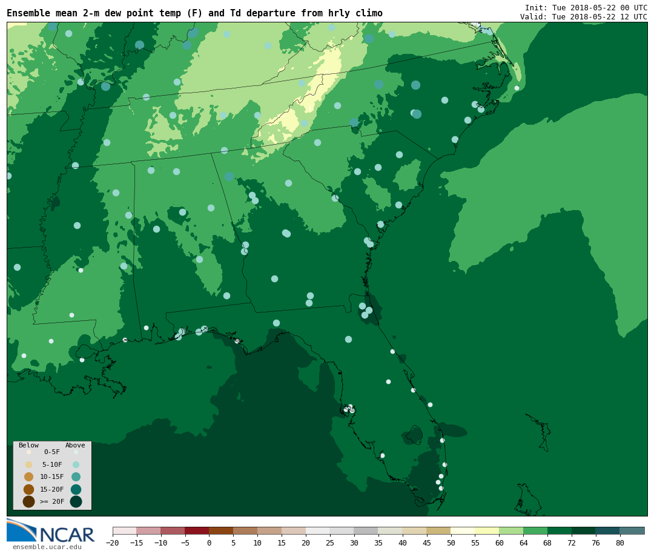
Task: Click the '68' colorbar tick label
Action: tap(547, 542)
